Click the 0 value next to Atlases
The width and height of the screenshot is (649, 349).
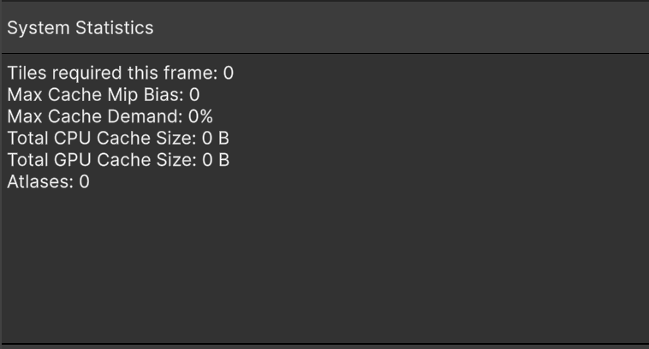tap(84, 181)
